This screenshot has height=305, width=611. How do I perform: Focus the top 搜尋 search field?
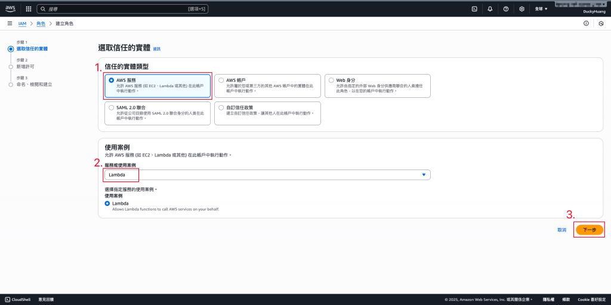point(123,8)
